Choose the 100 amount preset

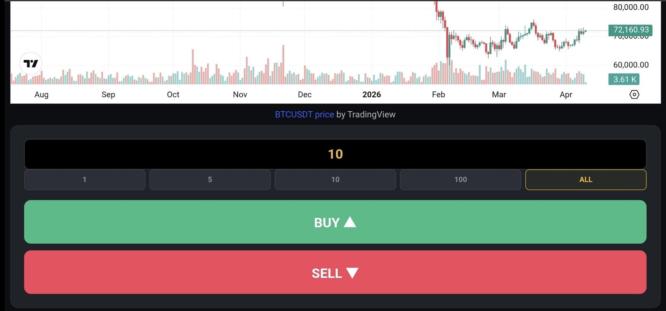(460, 180)
